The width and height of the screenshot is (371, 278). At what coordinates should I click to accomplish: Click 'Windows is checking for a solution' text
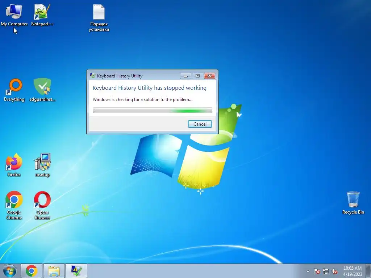pyautogui.click(x=142, y=100)
